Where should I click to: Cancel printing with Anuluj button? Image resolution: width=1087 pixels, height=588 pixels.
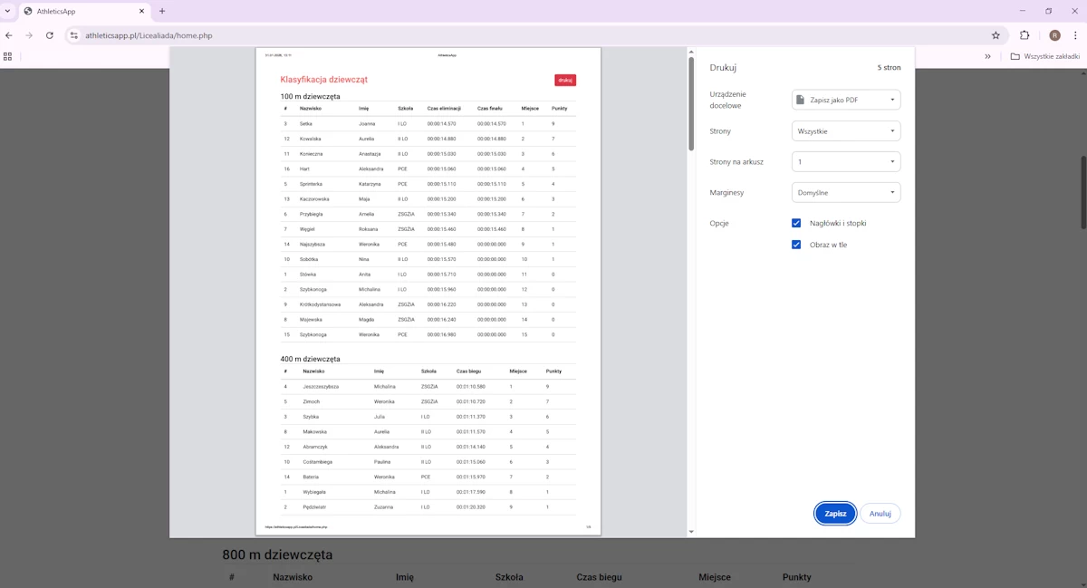point(880,514)
